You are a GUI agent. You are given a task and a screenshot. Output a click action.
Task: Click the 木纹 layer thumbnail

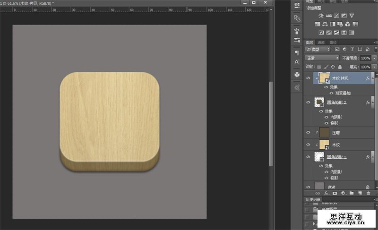click(324, 145)
